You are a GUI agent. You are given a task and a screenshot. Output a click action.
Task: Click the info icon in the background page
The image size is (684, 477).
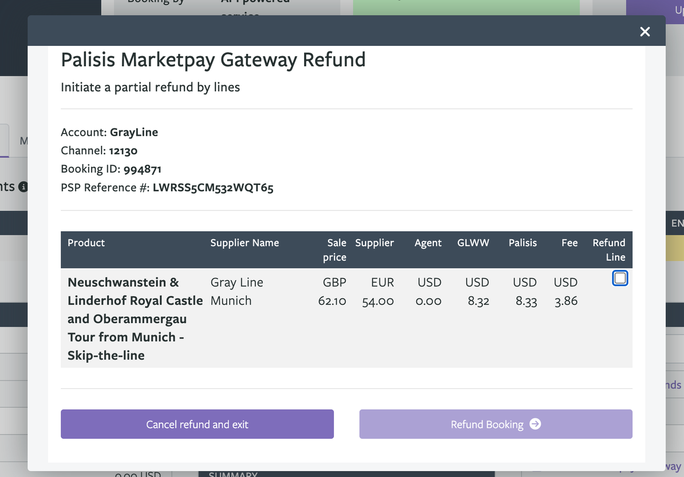[23, 187]
